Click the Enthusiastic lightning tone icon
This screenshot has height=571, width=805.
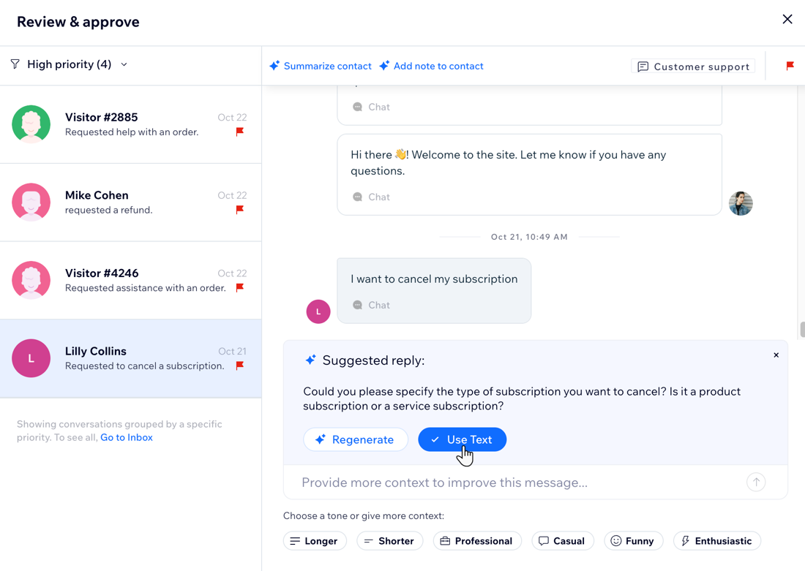(x=685, y=540)
